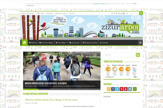The width and height of the screenshot is (163, 108).
Task: Click Twitter cloud in the header banner
Action: click(92, 26)
